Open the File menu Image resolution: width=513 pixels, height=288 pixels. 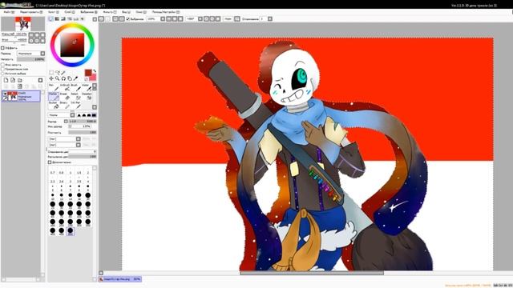[9, 12]
